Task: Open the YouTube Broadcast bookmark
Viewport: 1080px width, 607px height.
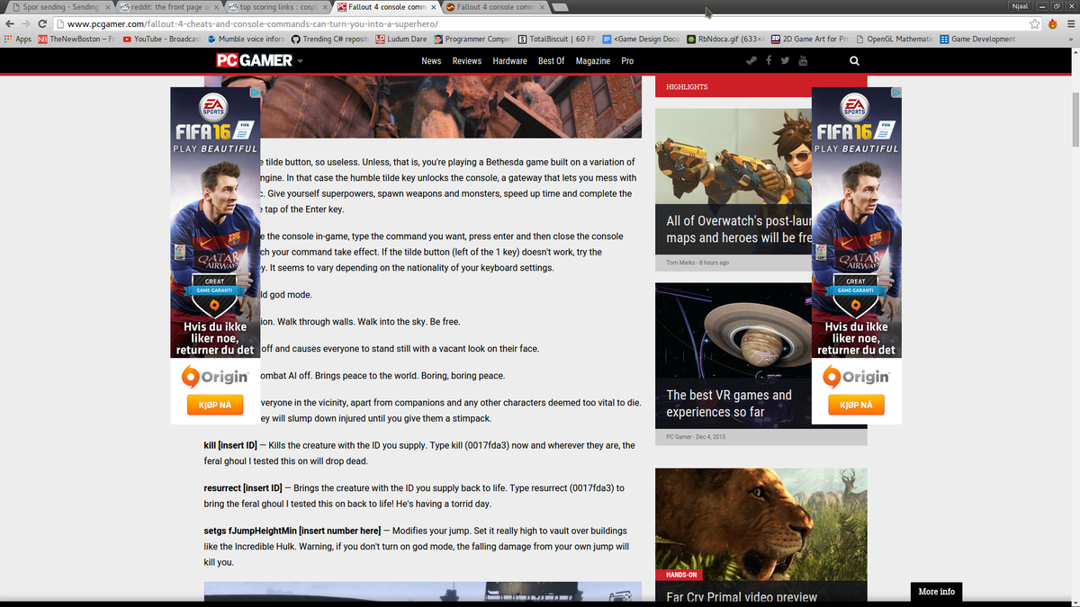Action: pyautogui.click(x=161, y=40)
